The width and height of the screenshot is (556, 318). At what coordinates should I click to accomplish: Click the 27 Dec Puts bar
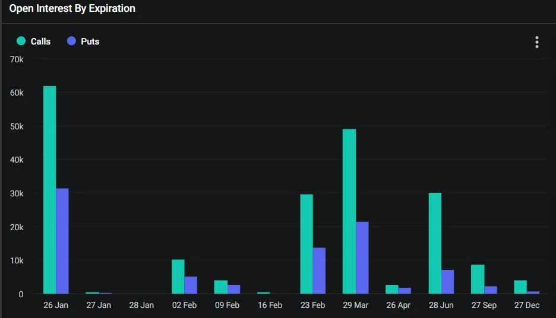click(x=533, y=292)
